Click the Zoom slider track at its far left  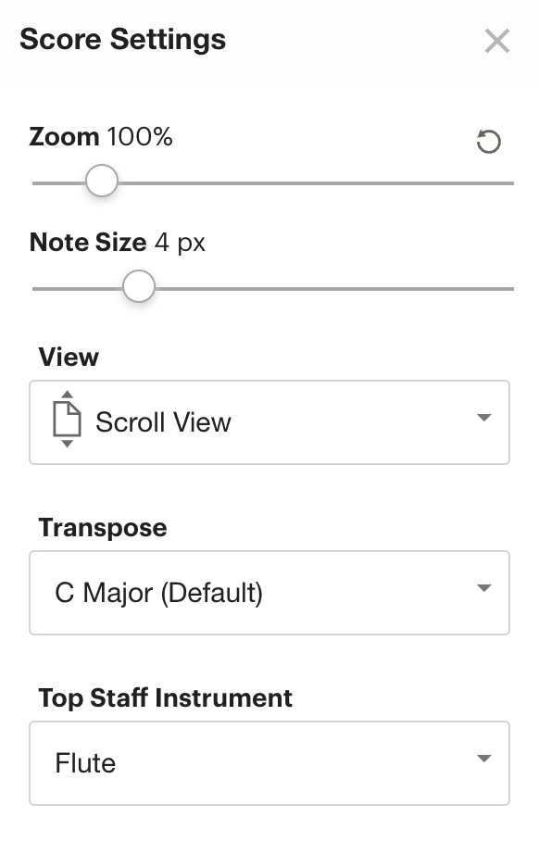pyautogui.click(x=37, y=183)
